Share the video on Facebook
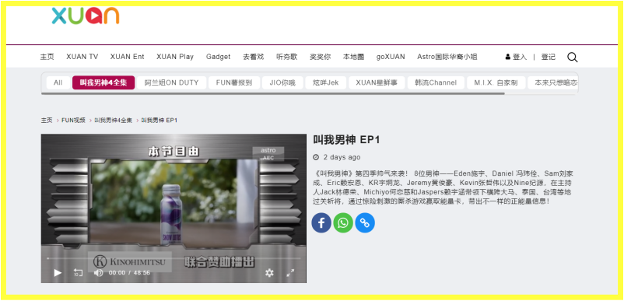This screenshot has width=624, height=301. [x=321, y=222]
